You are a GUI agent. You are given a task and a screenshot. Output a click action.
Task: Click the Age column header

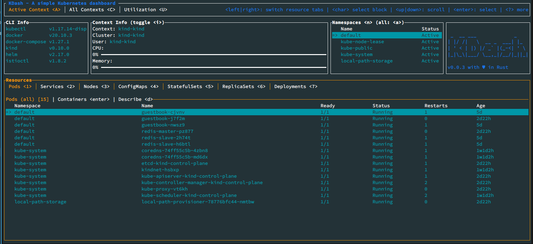(481, 106)
